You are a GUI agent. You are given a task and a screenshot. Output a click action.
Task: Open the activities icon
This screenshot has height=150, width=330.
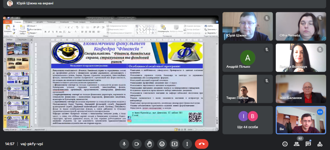(x=320, y=144)
